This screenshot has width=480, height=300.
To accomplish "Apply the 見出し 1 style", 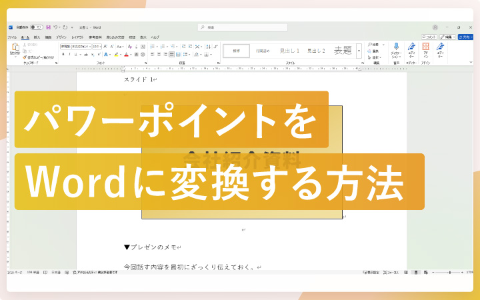I will pyautogui.click(x=289, y=51).
